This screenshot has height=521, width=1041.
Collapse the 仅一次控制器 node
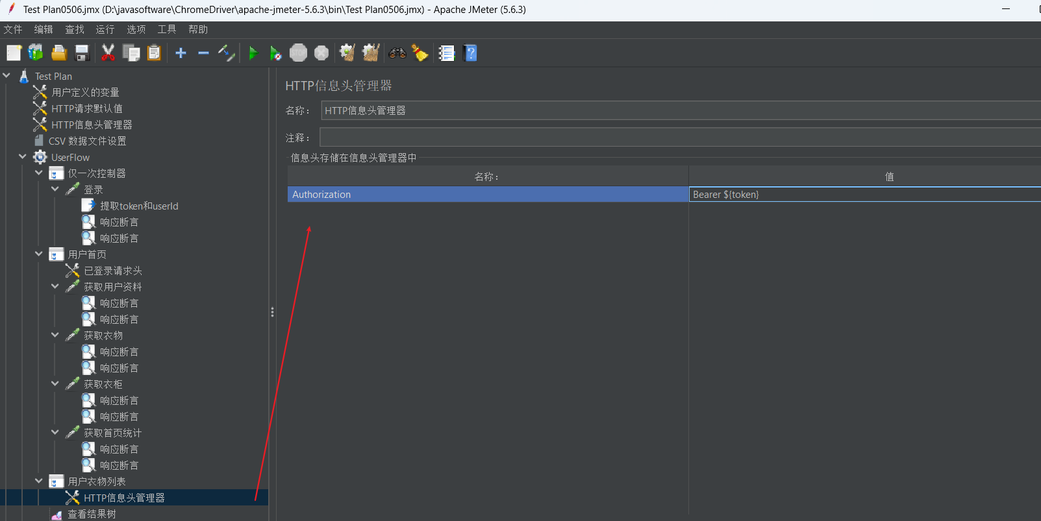coord(39,173)
